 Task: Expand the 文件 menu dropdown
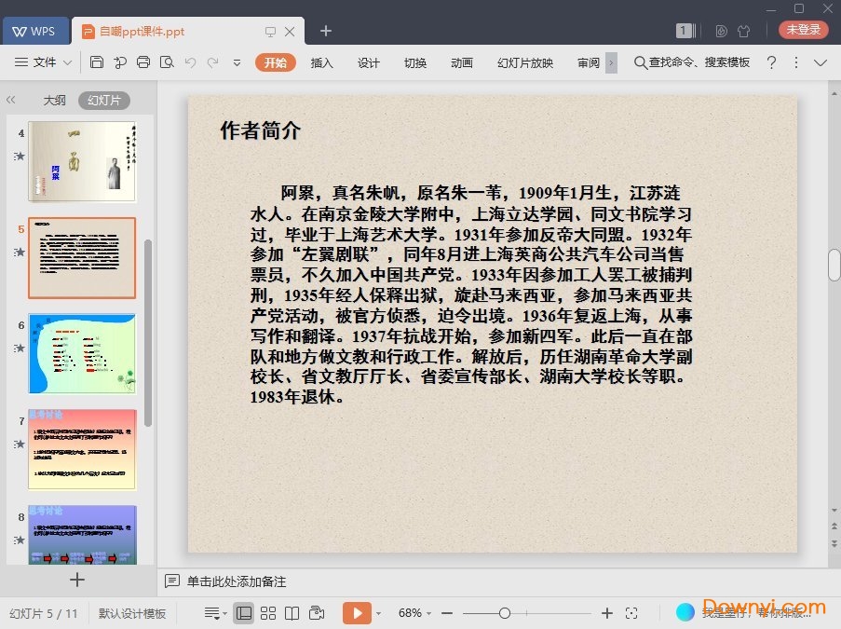45,62
